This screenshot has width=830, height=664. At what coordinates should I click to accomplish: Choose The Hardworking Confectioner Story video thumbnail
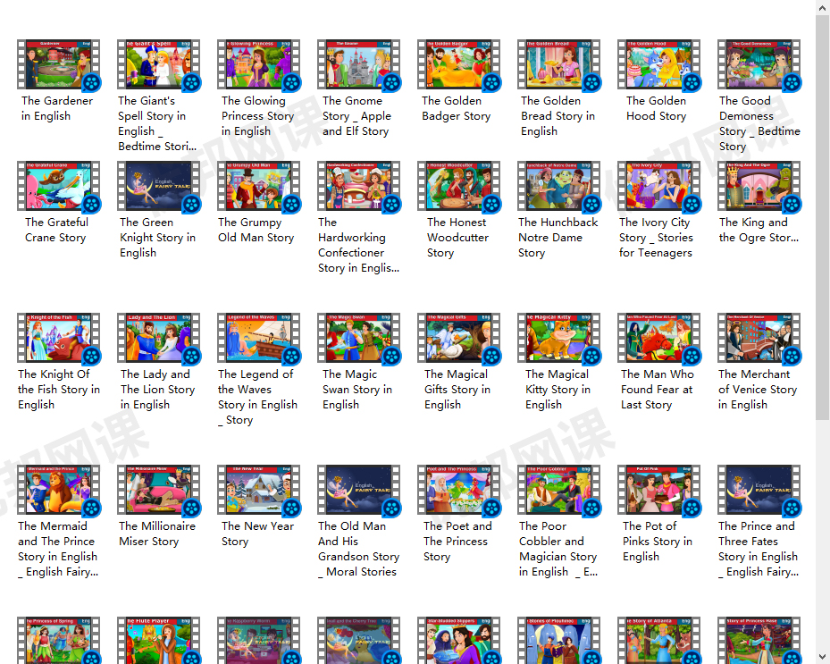(358, 186)
